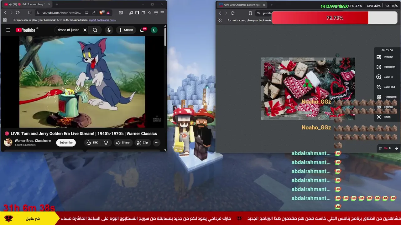Open Brave Shields lion icon

[x=101, y=13]
